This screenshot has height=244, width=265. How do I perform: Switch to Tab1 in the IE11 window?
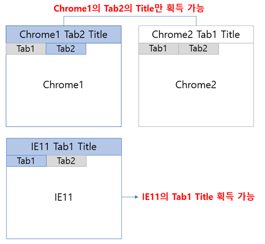pos(26,161)
